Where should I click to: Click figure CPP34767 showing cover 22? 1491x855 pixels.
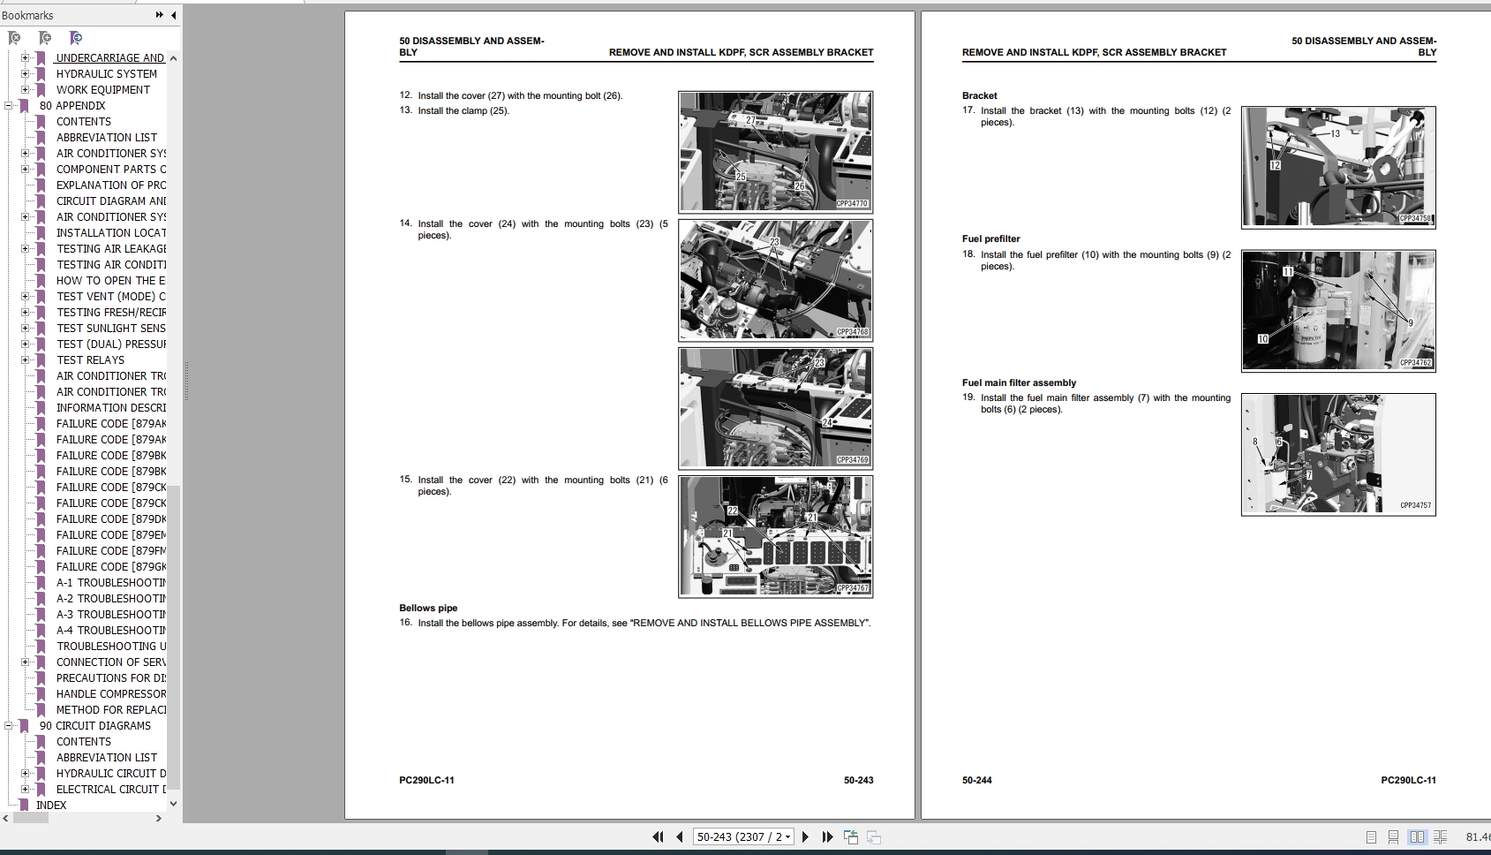click(x=775, y=536)
